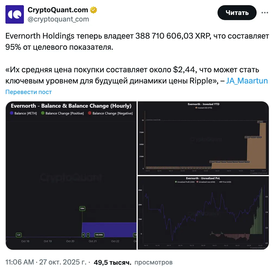The width and height of the screenshot is (274, 271).
Task: Click the 11:06 AM post timestamp
Action: click(20, 262)
